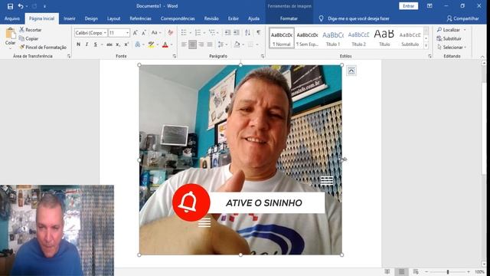Open the Fonte dialog launcher

click(175, 56)
